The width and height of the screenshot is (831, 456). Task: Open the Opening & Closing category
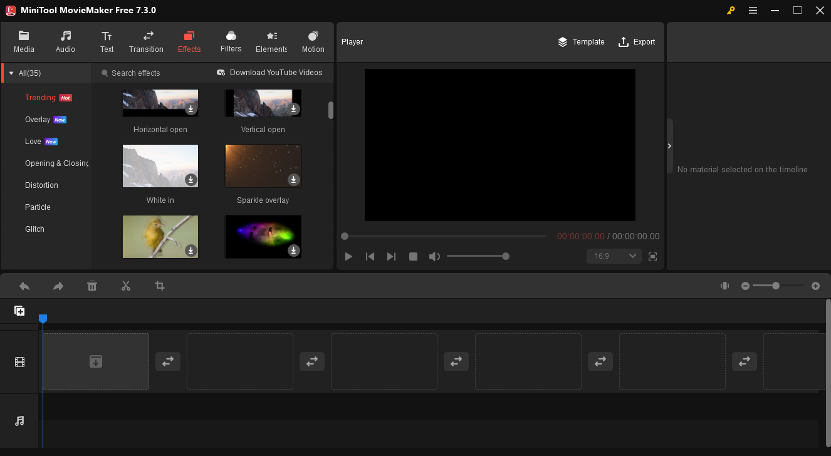click(56, 163)
